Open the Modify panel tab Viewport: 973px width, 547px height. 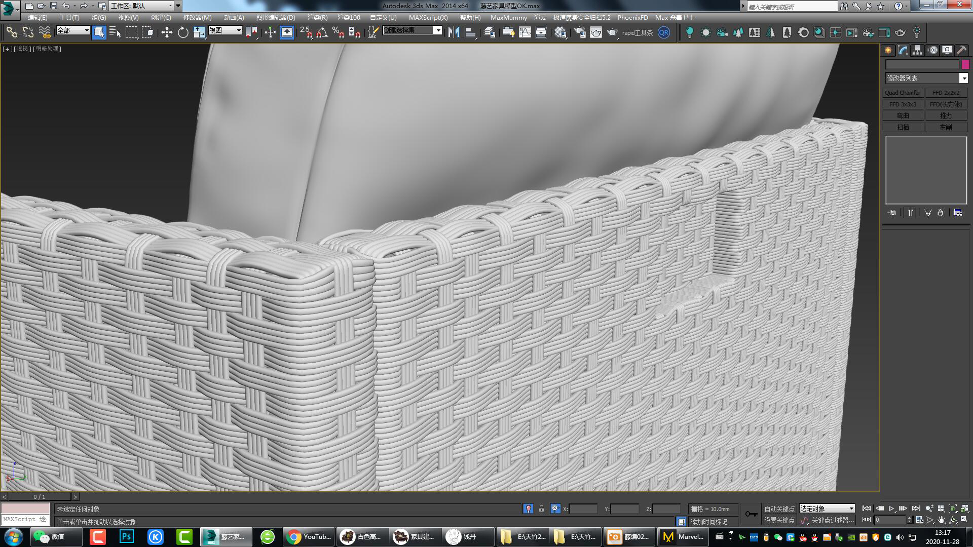pos(903,50)
